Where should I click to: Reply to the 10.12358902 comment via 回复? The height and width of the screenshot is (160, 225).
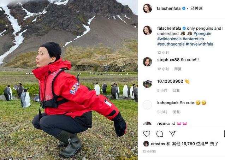click(x=176, y=90)
